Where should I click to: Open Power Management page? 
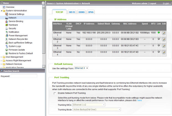click(18, 35)
